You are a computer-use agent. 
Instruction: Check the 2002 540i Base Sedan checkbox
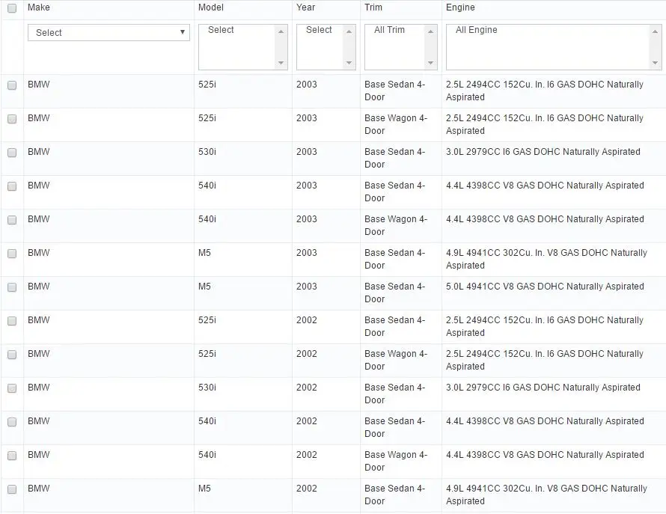point(12,422)
